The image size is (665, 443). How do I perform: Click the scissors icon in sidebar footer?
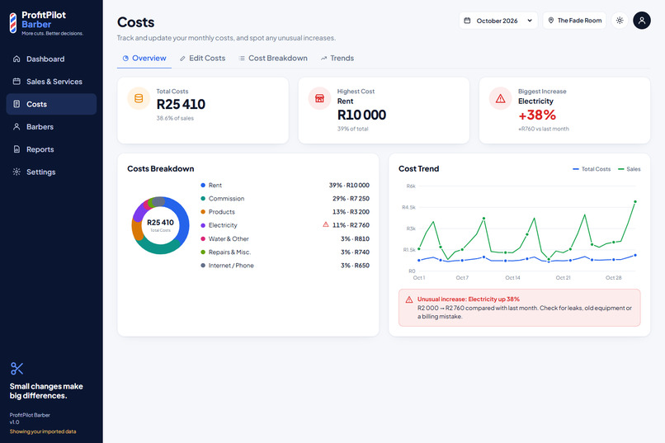(17, 369)
